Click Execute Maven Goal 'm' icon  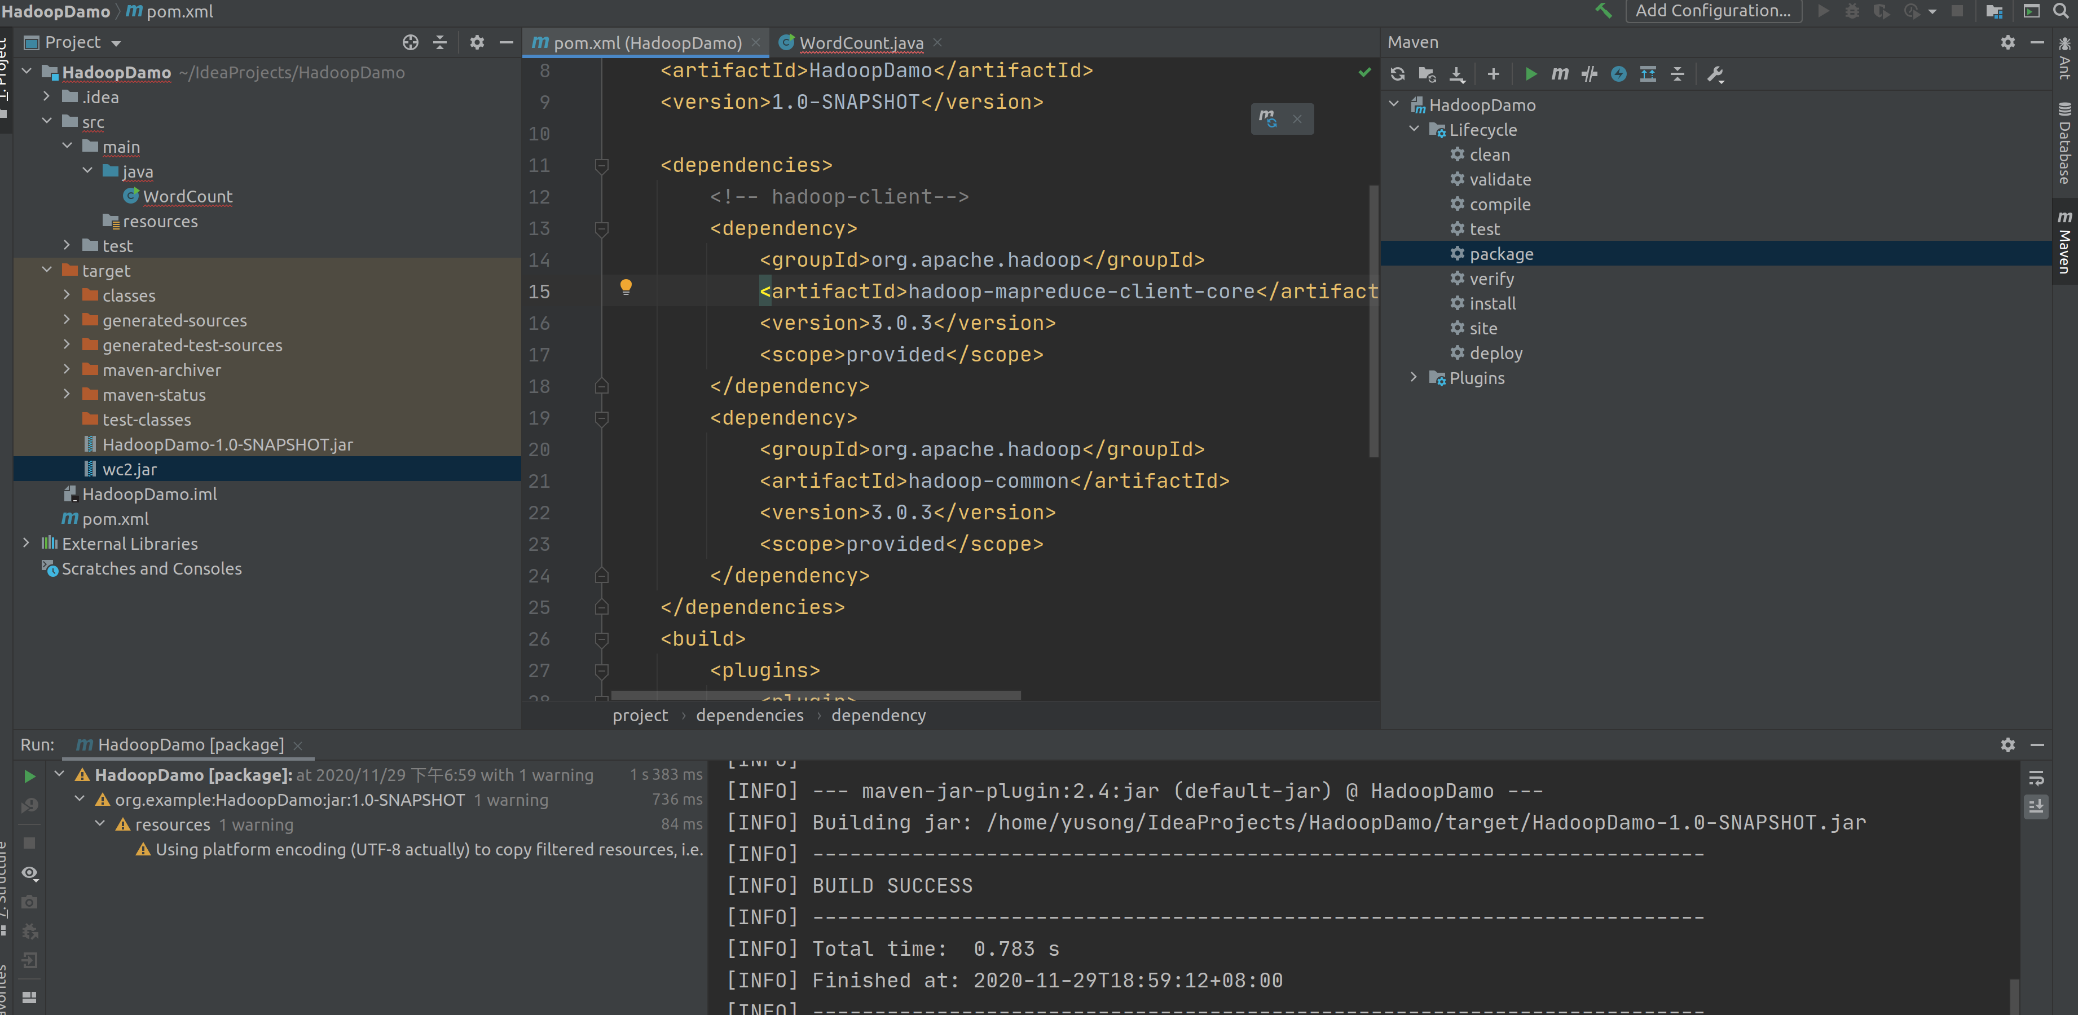pos(1560,74)
